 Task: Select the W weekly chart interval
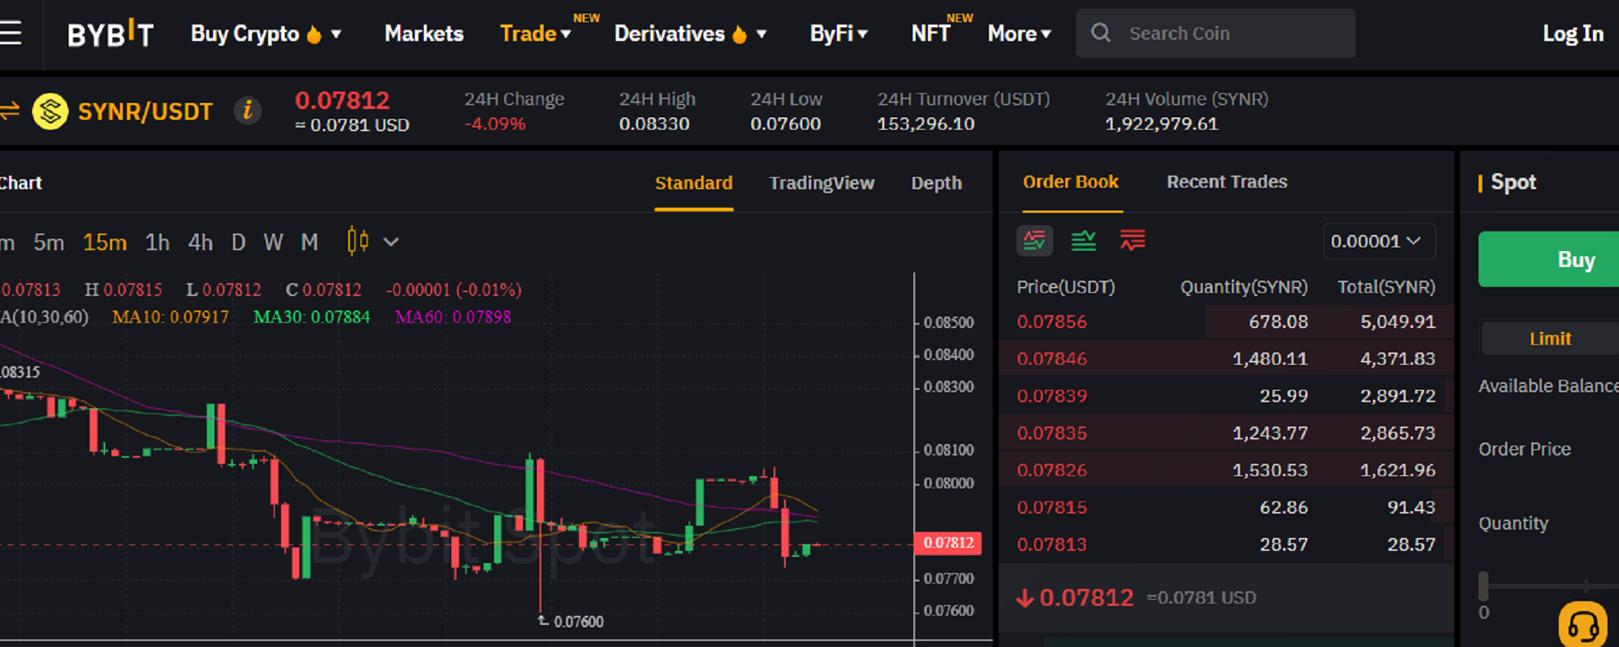pos(273,243)
